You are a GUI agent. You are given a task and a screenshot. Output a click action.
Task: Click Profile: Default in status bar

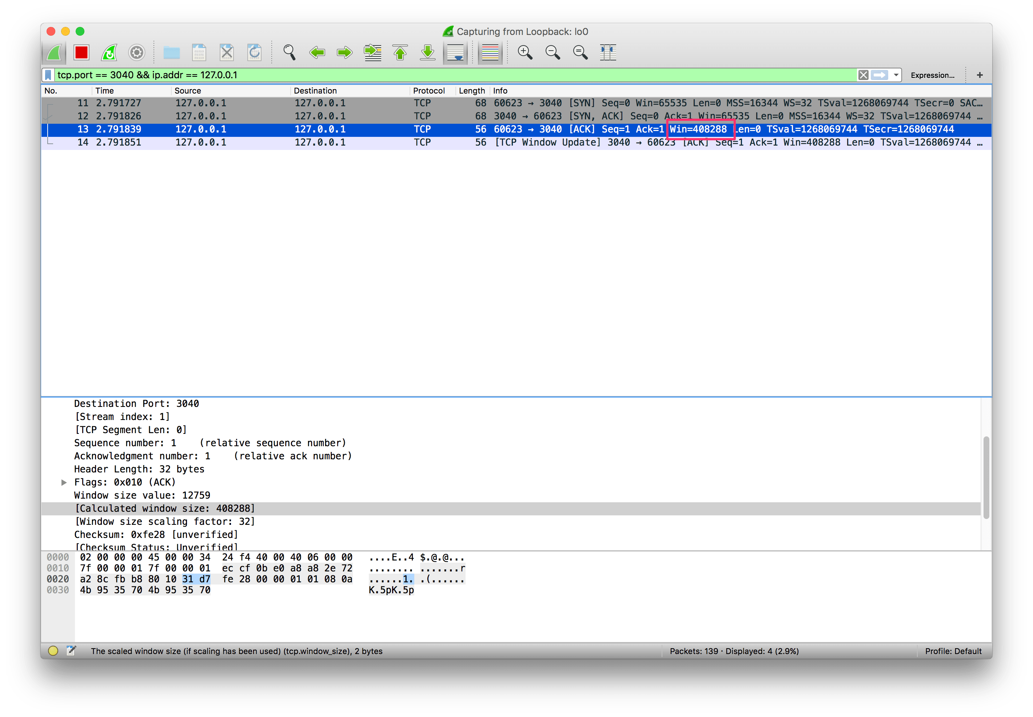[x=953, y=651]
